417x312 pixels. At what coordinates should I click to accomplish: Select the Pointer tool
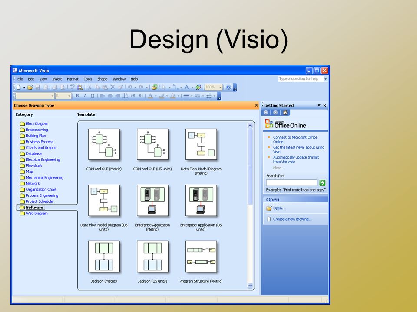coord(164,87)
